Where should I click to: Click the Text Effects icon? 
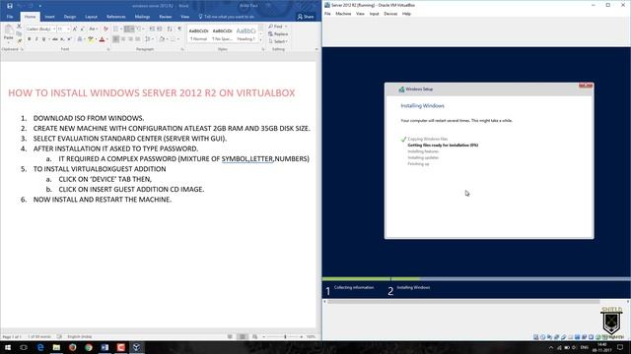[x=80, y=39]
